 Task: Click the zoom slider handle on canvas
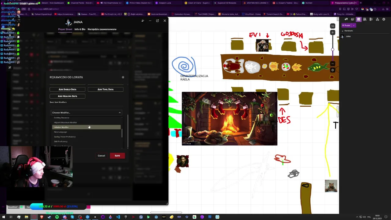point(333,50)
